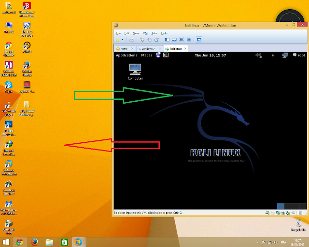Click the FRA language indicator in tray
Viewport: 309px width, 247px height.
point(283,242)
